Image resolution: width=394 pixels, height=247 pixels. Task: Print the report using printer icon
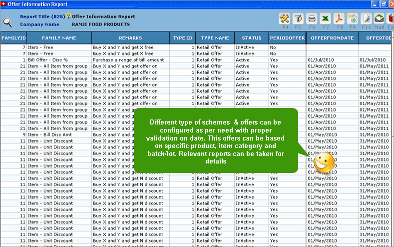tap(312, 19)
